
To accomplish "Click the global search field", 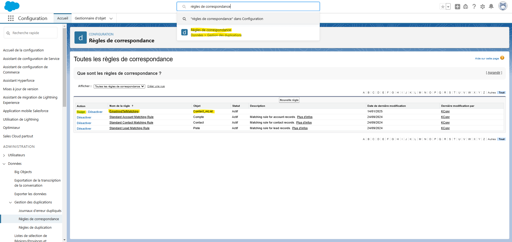I will coord(248,6).
